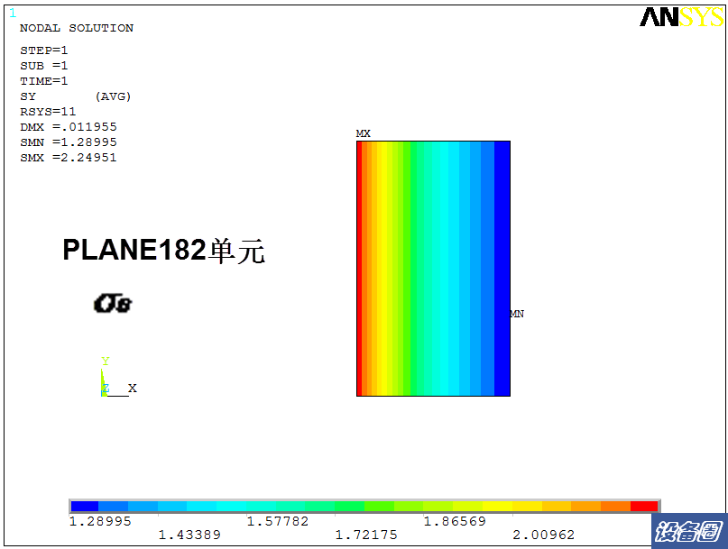Select the sigma-theta stress symbol
This screenshot has height=549, width=728.
[x=113, y=304]
